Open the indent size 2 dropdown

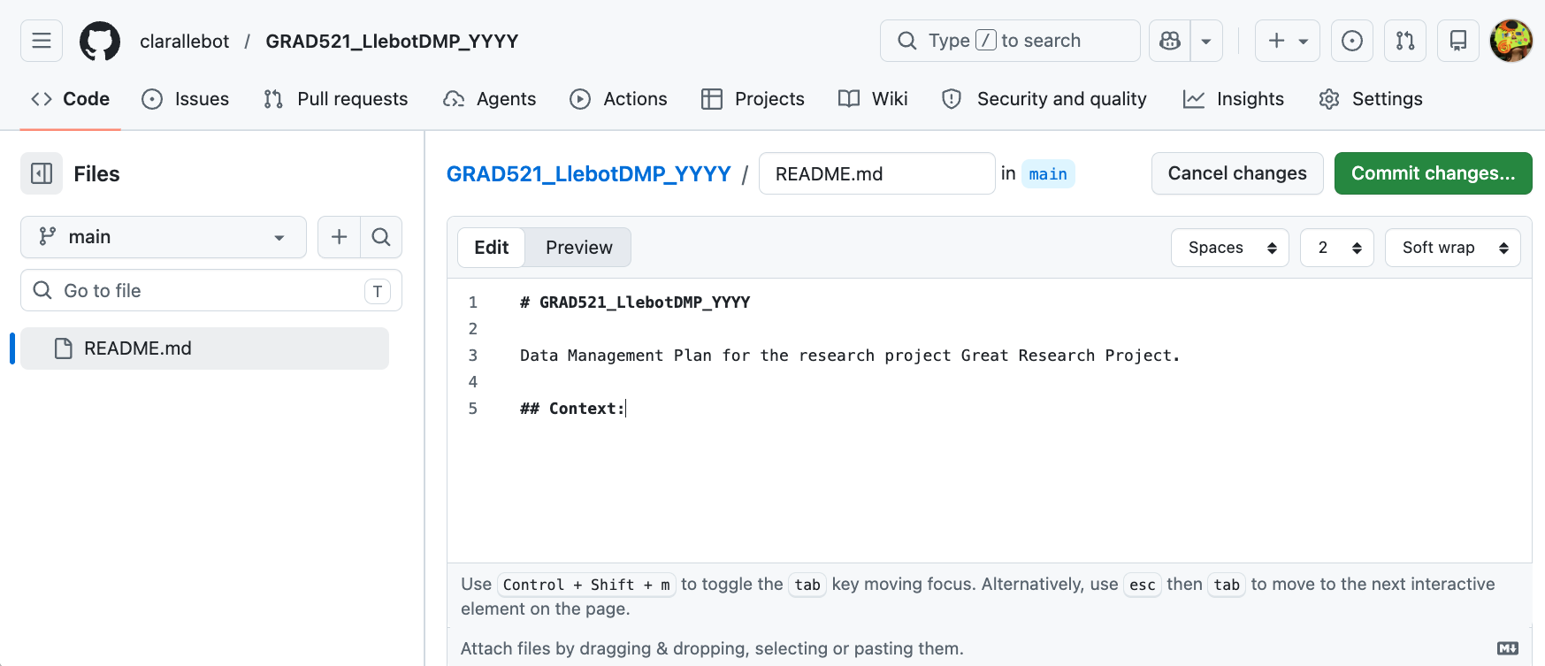pyautogui.click(x=1337, y=248)
